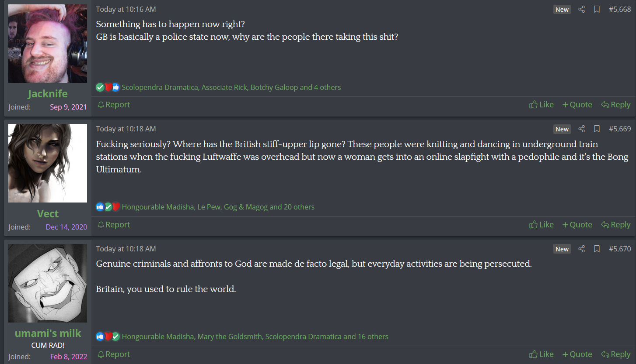Image resolution: width=636 pixels, height=364 pixels.
Task: Bookmark post #5,668
Action: (596, 9)
